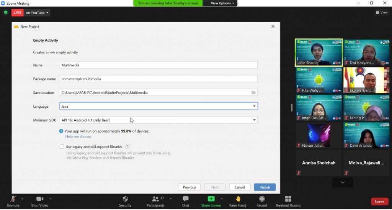Screen dimensions: 392x210
Task: Enable Use legacy android.support libraries checkbox
Action: tap(62, 146)
